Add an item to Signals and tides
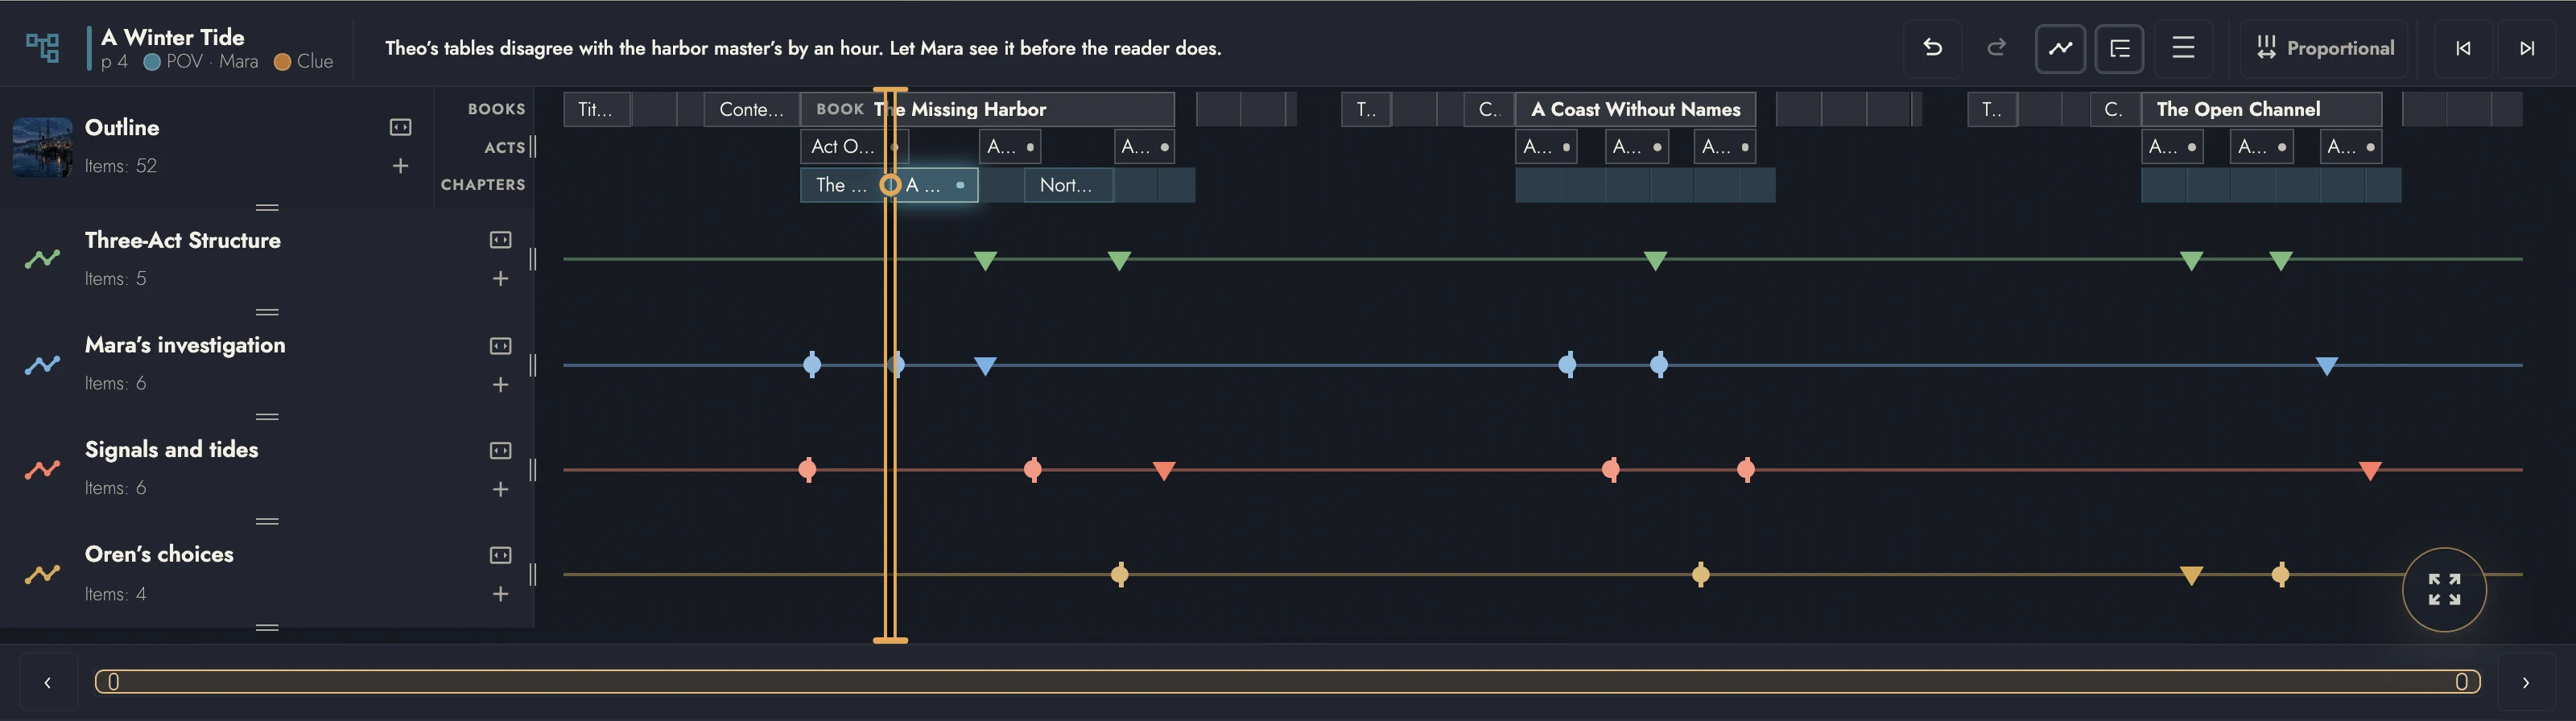Screen dimensions: 2576x721 tap(500, 489)
